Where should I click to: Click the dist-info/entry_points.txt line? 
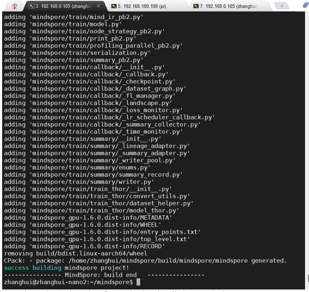click(102, 232)
